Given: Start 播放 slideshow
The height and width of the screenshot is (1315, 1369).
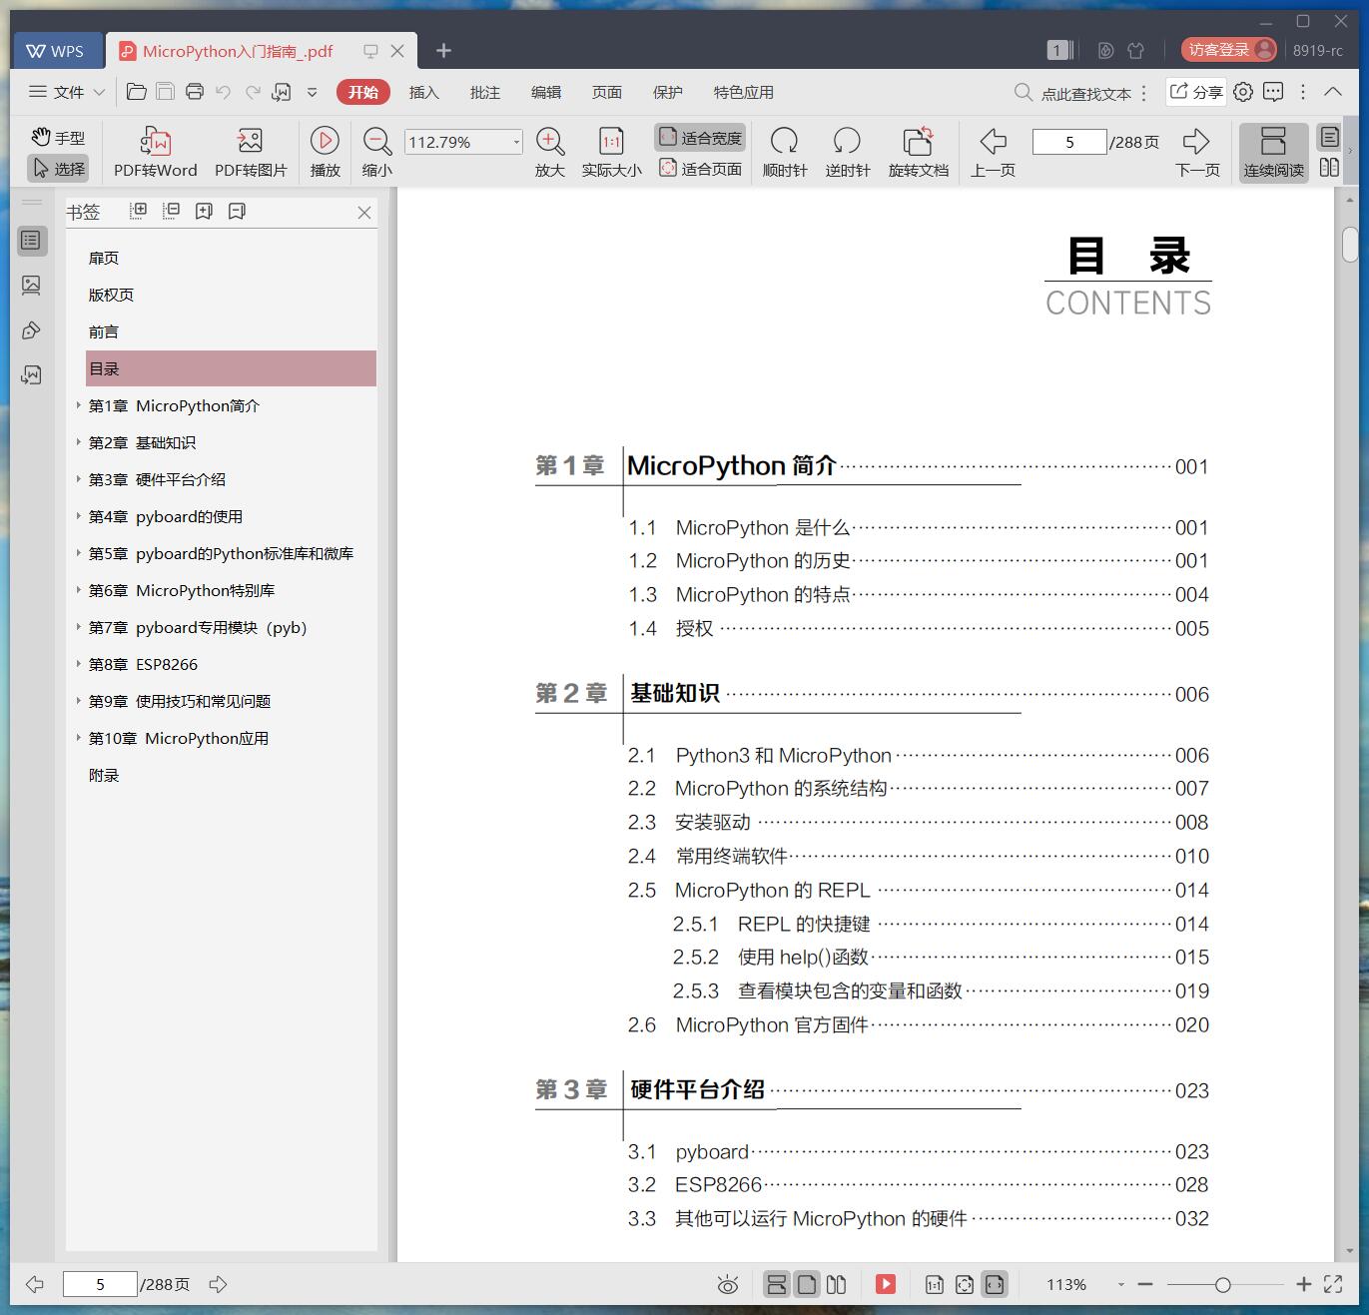Looking at the screenshot, I should (x=325, y=153).
